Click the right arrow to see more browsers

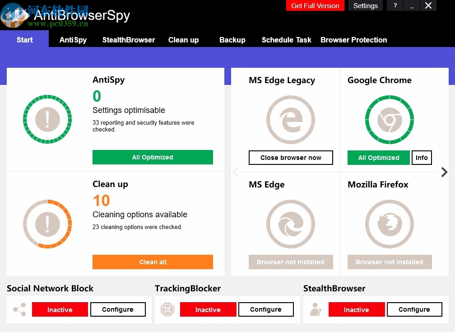[x=444, y=172]
